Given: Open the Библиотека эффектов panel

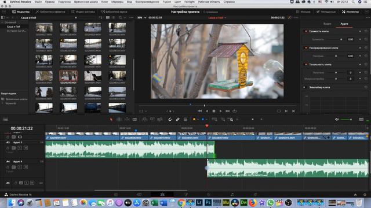Looking at the screenshot, I should 50,12.
